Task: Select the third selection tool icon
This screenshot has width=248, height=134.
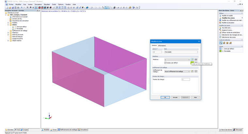Action: pos(227,43)
